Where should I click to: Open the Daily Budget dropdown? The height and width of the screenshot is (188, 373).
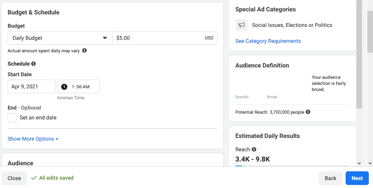pos(60,38)
